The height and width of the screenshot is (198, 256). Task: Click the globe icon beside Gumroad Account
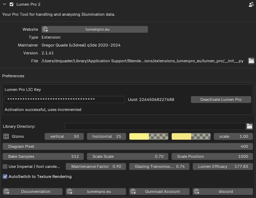(133, 192)
